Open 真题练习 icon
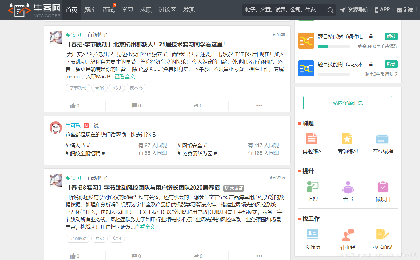The height and width of the screenshot is (260, 420). point(312,139)
